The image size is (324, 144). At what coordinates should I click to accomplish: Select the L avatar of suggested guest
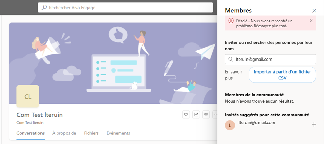[230, 125]
